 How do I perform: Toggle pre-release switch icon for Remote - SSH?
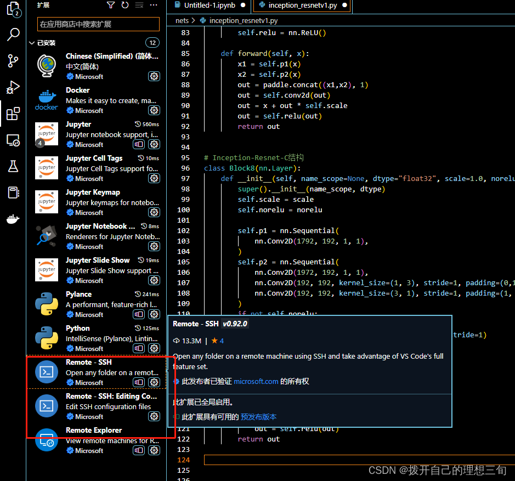139,382
